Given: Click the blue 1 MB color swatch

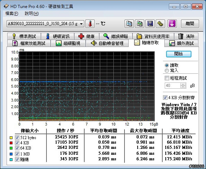Looking at the screenshot, I should pyautogui.click(x=11, y=154).
